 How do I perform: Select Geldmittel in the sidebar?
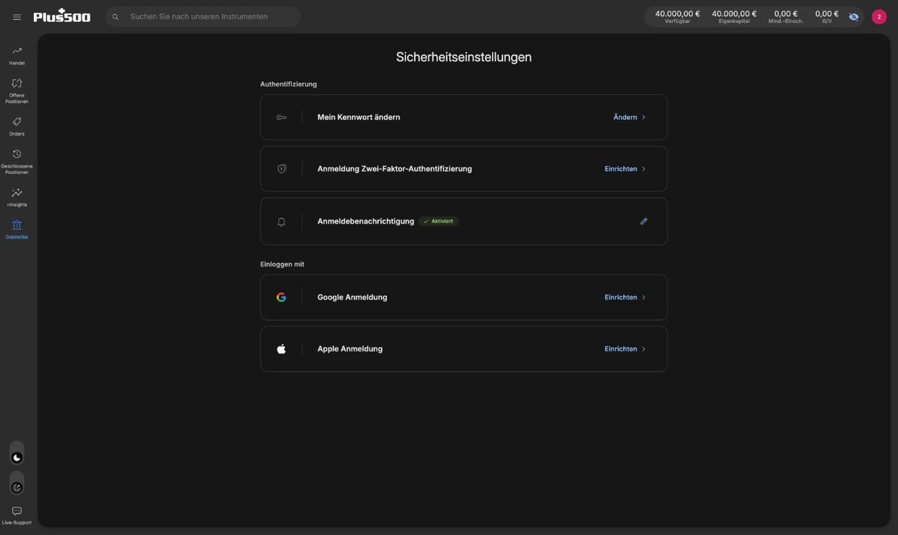17,230
